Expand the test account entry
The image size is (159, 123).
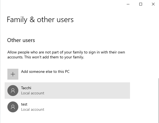[67, 107]
